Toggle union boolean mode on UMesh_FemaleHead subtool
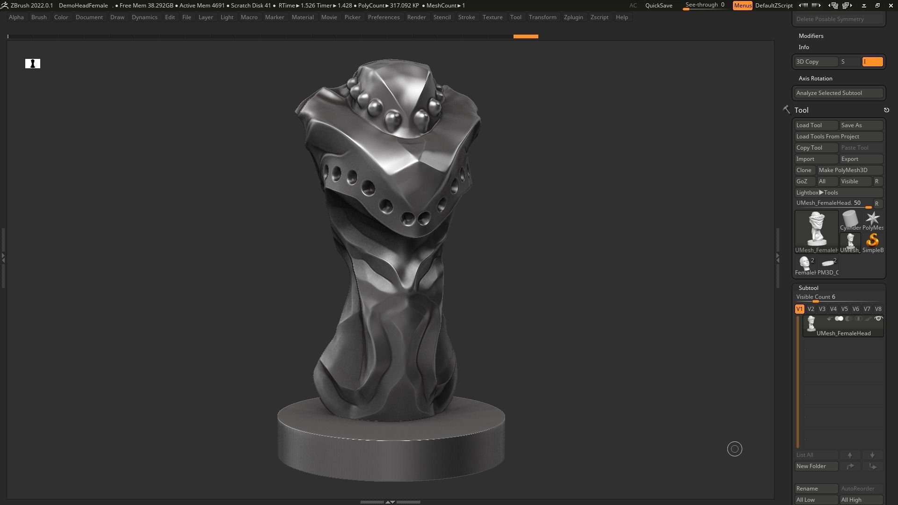The width and height of the screenshot is (898, 505). point(839,319)
